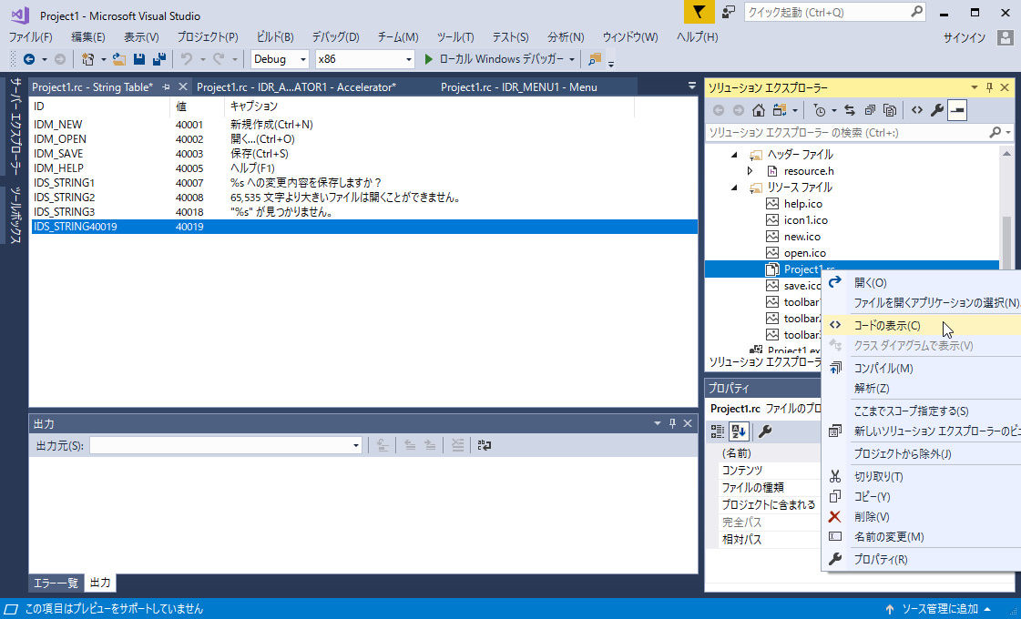Open the debugger target dropdown arrow
The height and width of the screenshot is (619, 1021).
(x=572, y=59)
